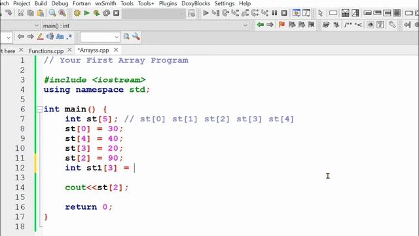Click the Step out debug icon
Viewport: 419px width, 236px height.
coord(245,13)
